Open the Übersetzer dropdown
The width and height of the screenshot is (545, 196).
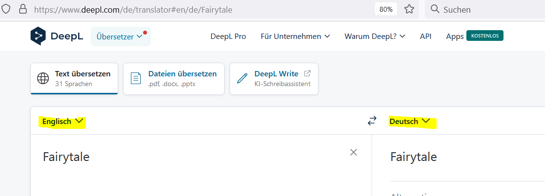[121, 36]
